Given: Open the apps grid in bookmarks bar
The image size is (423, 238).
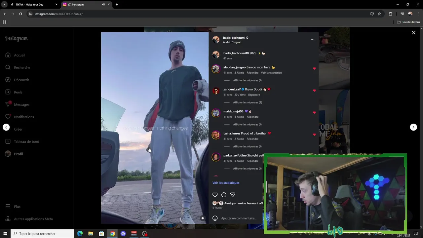Looking at the screenshot, I should point(4,22).
